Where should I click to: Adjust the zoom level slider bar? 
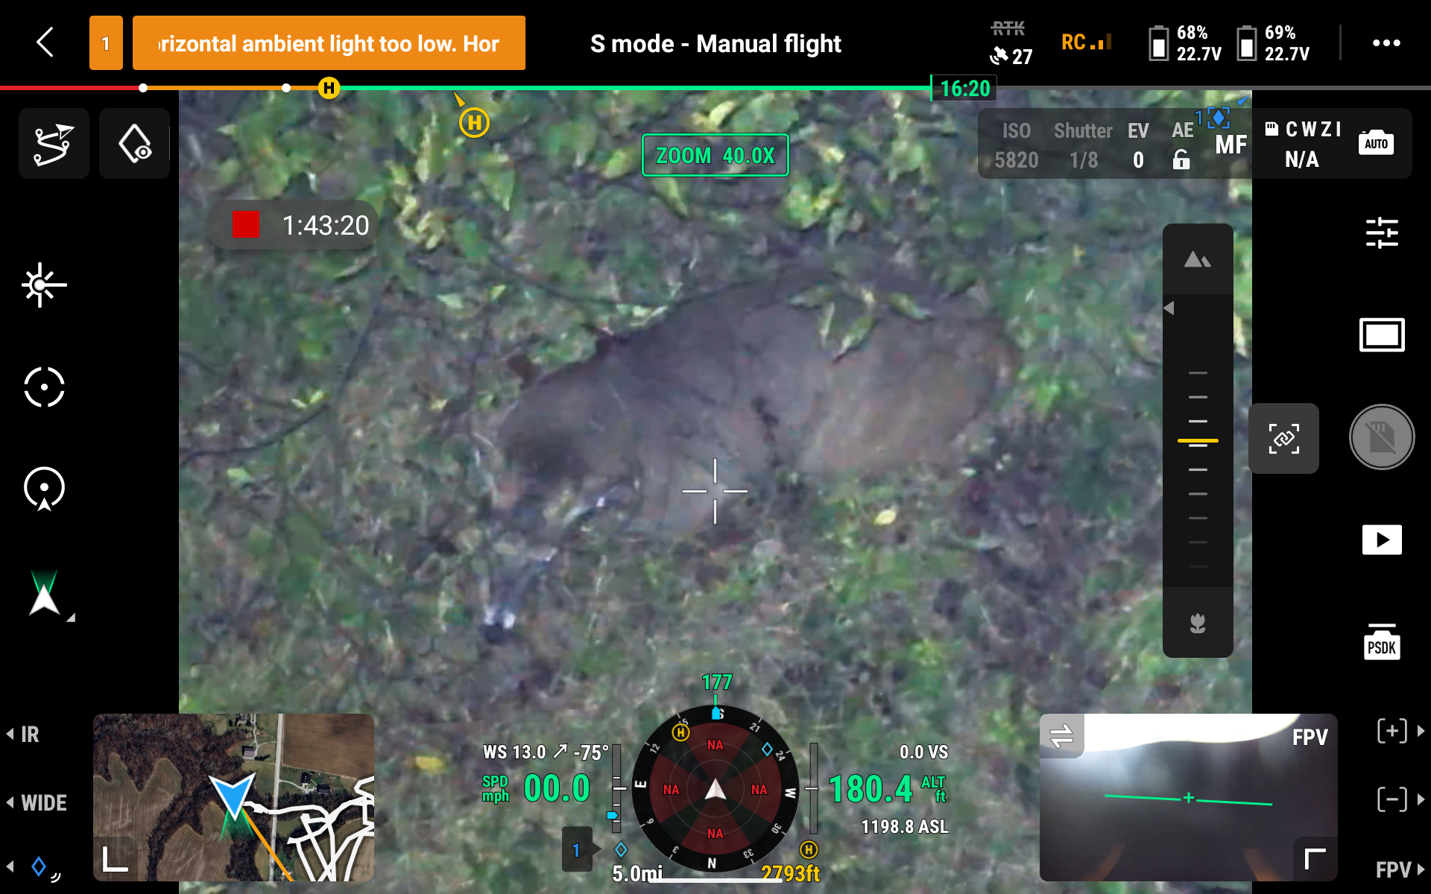[x=1198, y=441]
